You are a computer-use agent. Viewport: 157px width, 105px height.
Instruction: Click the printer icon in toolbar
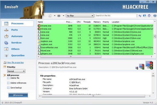pos(59,16)
